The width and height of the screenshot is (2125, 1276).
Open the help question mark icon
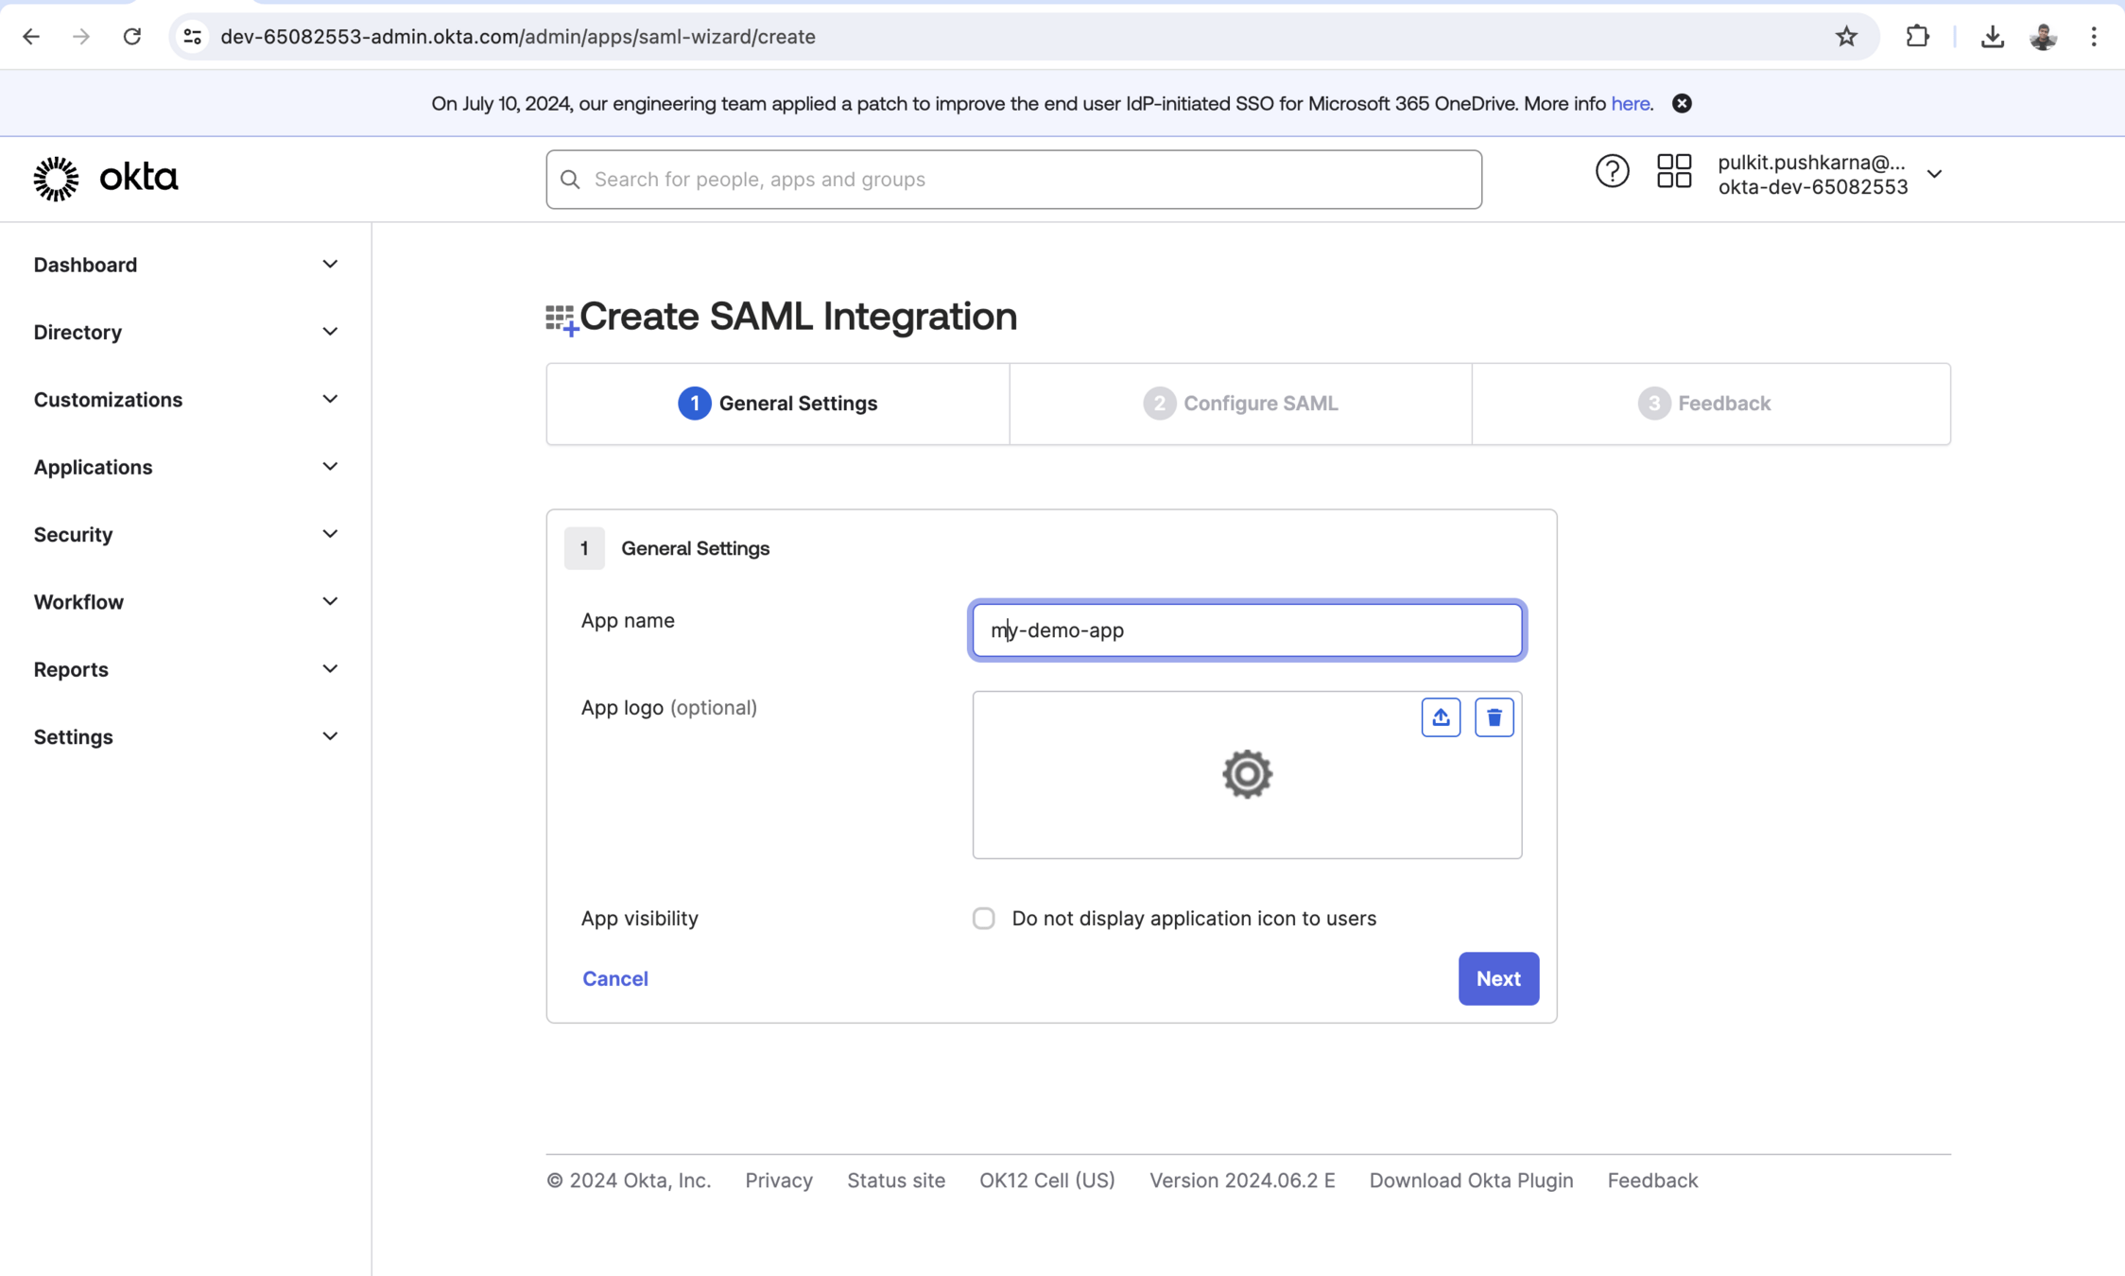(1612, 172)
